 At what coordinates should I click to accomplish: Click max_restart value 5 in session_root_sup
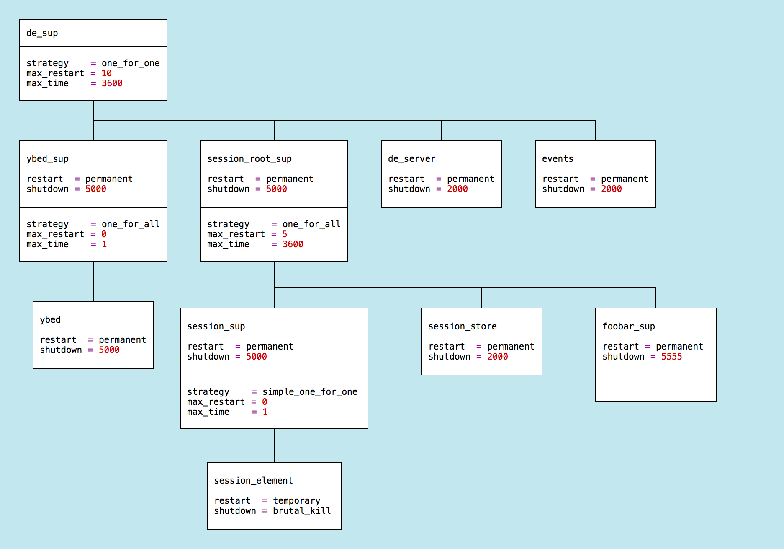coord(285,234)
